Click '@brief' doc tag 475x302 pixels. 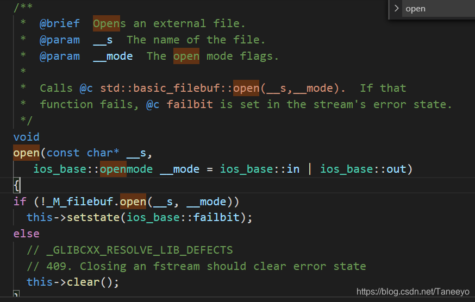point(60,23)
